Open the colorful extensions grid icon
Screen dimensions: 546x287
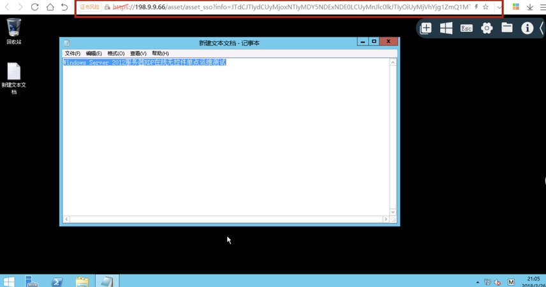516,7
